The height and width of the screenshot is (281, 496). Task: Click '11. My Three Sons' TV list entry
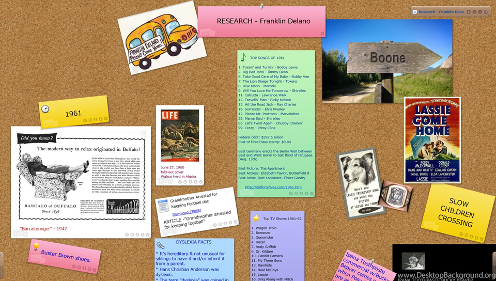point(267,260)
